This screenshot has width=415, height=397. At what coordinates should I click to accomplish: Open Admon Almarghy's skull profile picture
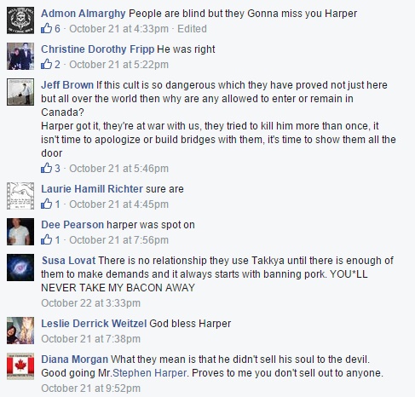coord(20,20)
